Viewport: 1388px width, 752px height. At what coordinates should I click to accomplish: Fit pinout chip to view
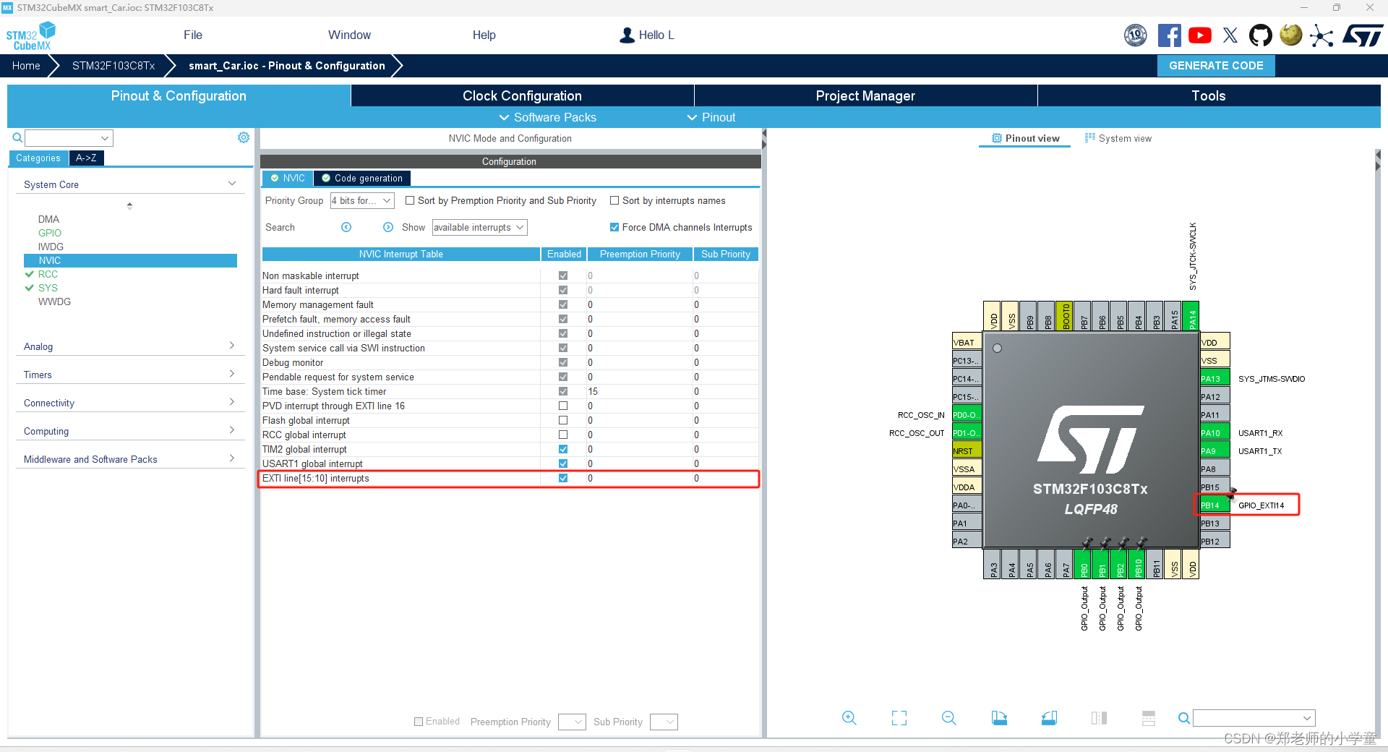click(x=899, y=718)
